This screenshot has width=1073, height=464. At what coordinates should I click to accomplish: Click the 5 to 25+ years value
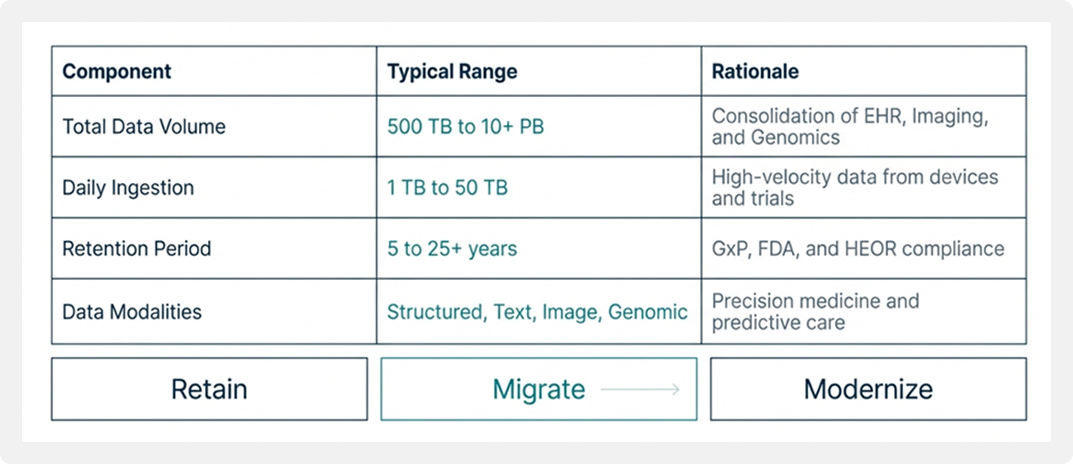[x=452, y=249]
